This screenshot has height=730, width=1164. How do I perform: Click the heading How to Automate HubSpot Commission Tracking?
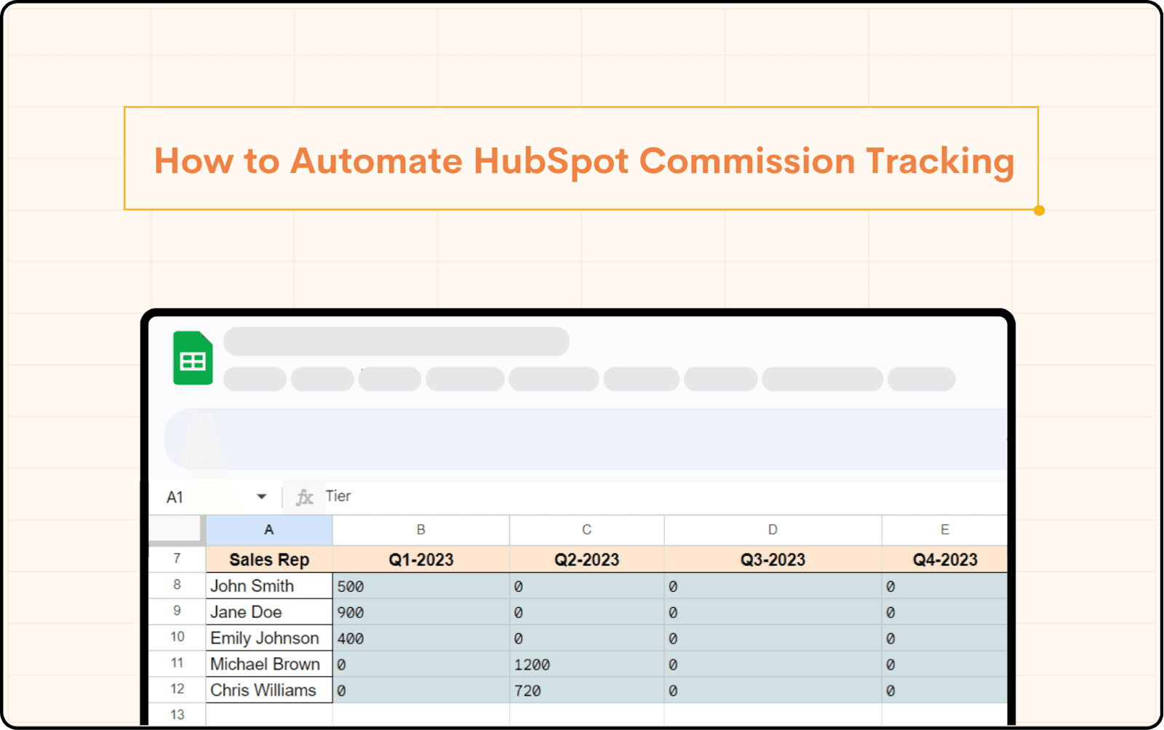click(x=584, y=161)
